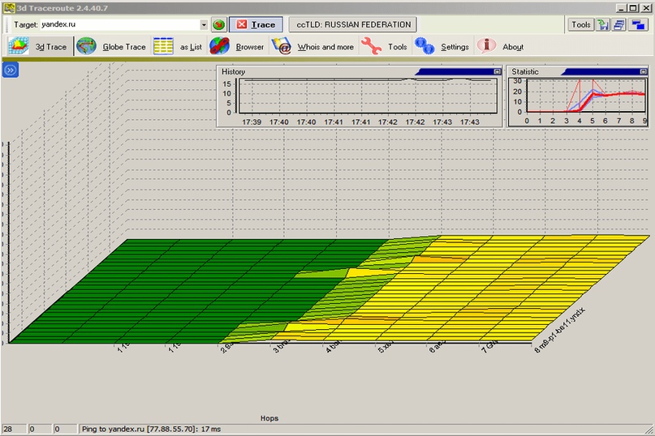Image resolution: width=655 pixels, height=436 pixels.
Task: Click the green globe icon beside Target
Action: pos(218,25)
